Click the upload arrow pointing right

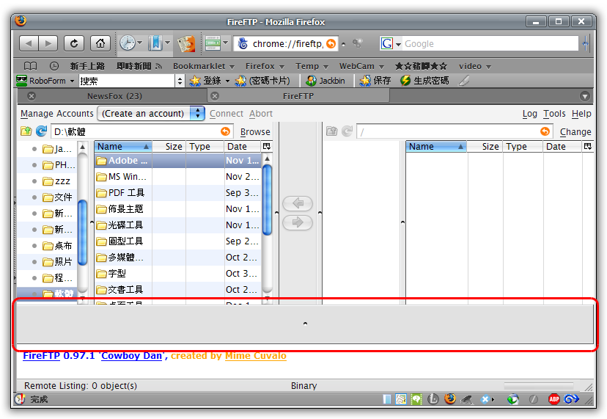point(297,222)
